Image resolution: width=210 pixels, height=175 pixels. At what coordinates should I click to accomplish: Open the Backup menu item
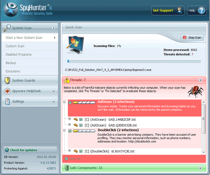click(x=30, y=63)
